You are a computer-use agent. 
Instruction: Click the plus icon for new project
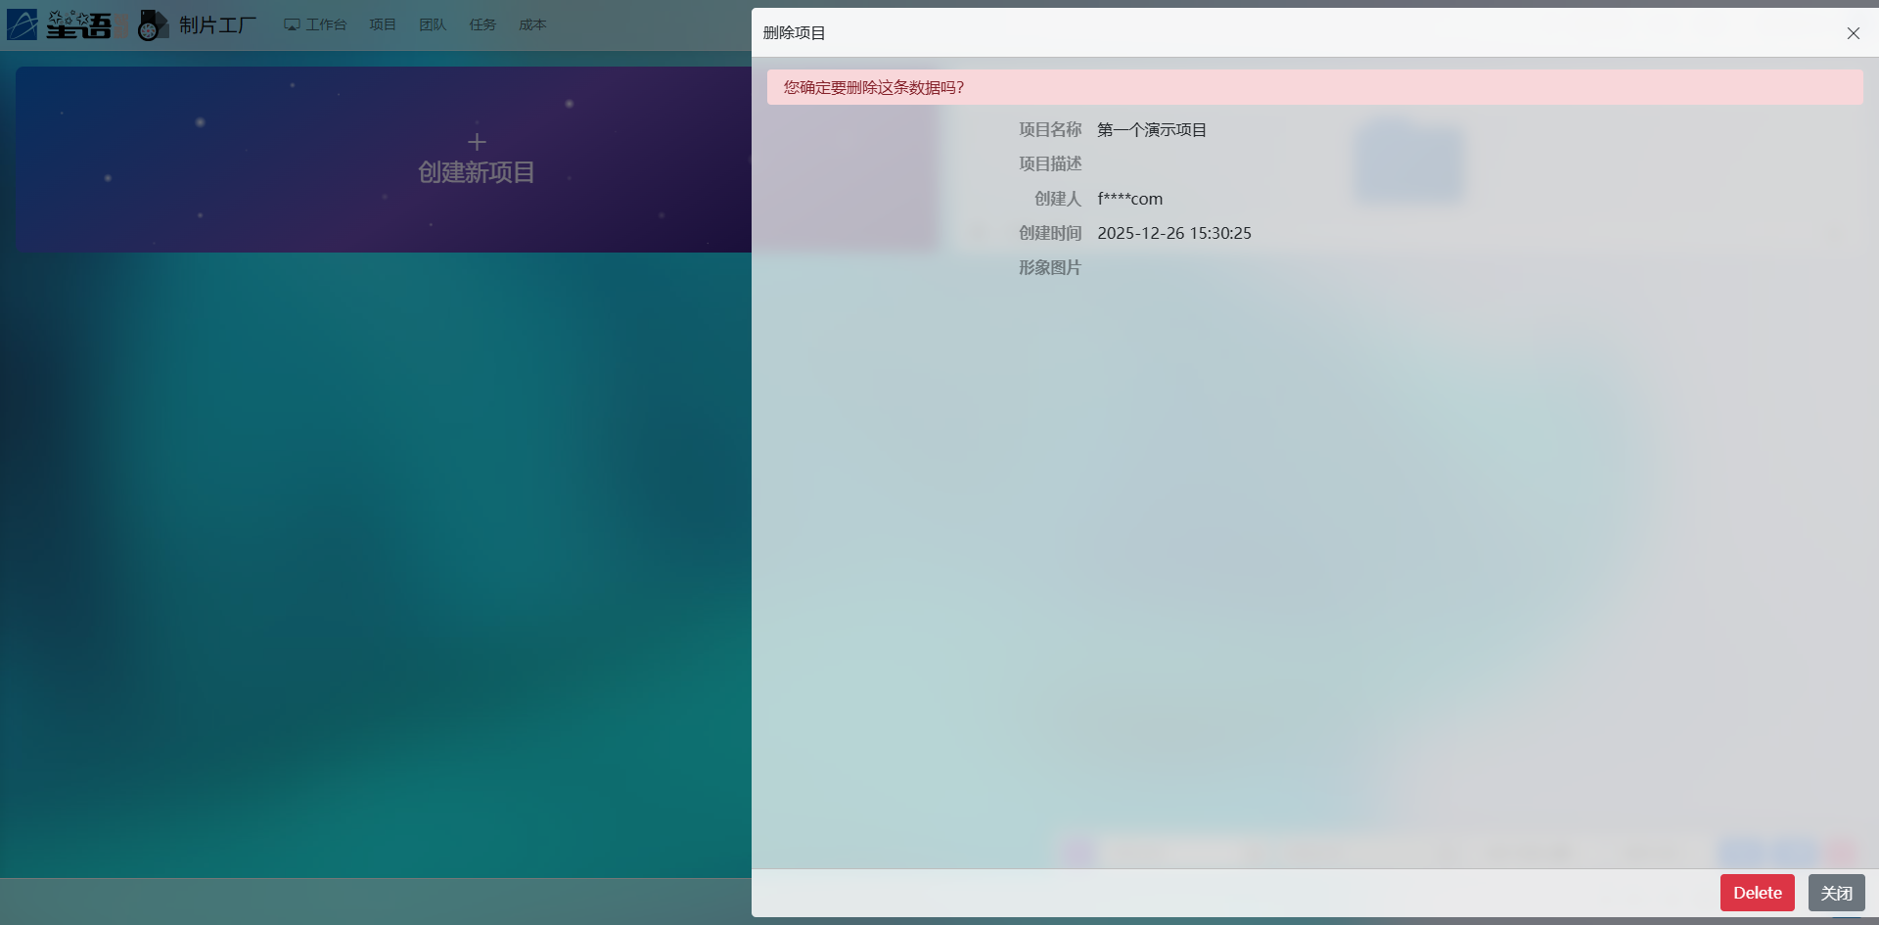click(477, 142)
